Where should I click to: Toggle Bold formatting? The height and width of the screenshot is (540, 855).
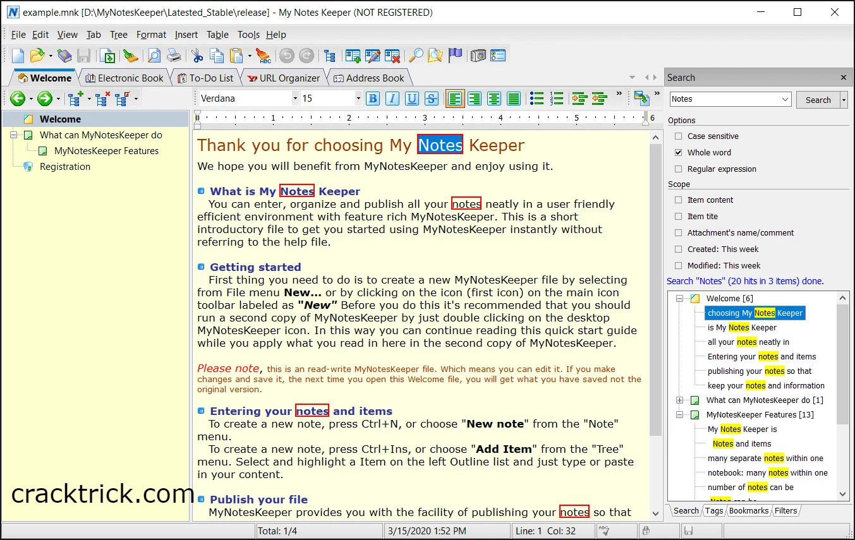[373, 99]
